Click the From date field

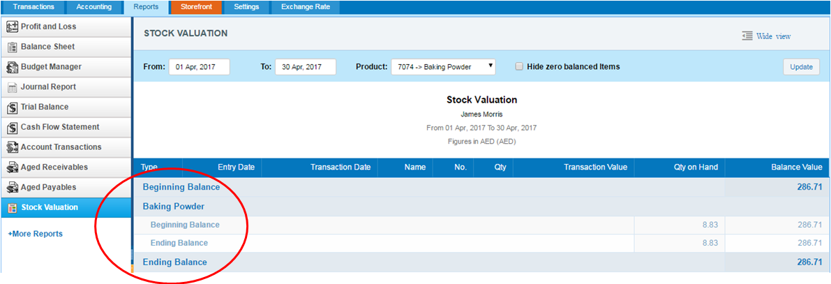tap(200, 67)
